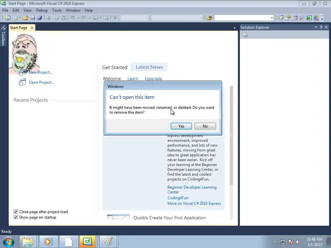This screenshot has height=248, width=331.
Task: Open the Solution Explorer window position dropdown
Action: 316,27
